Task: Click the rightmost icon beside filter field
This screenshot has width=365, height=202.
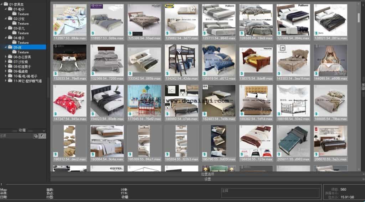Action: 42,136
